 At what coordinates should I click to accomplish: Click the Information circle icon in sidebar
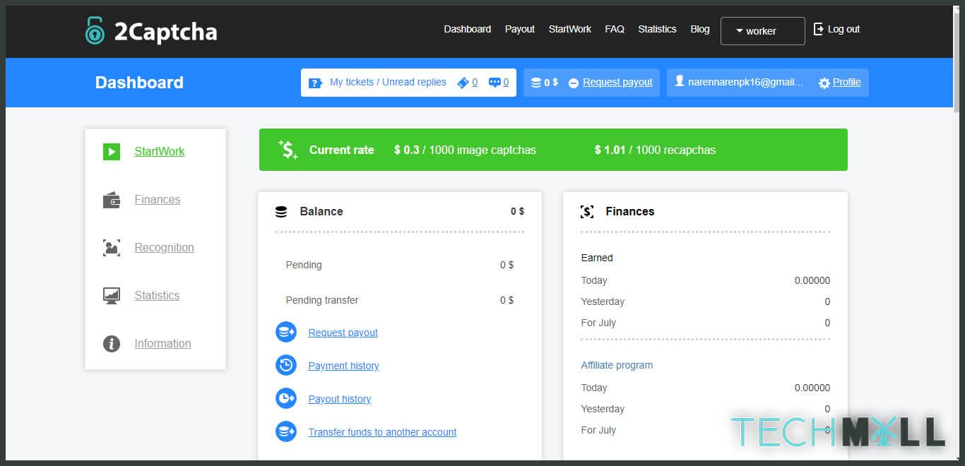(112, 344)
